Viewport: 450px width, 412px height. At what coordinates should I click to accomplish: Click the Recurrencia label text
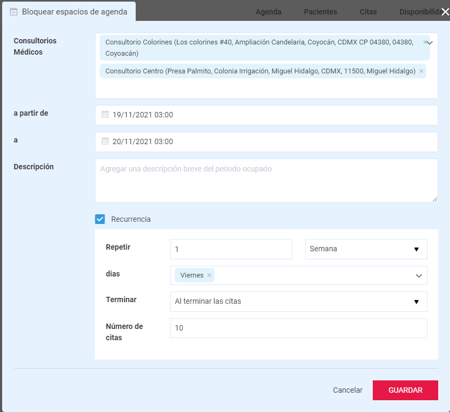[131, 219]
